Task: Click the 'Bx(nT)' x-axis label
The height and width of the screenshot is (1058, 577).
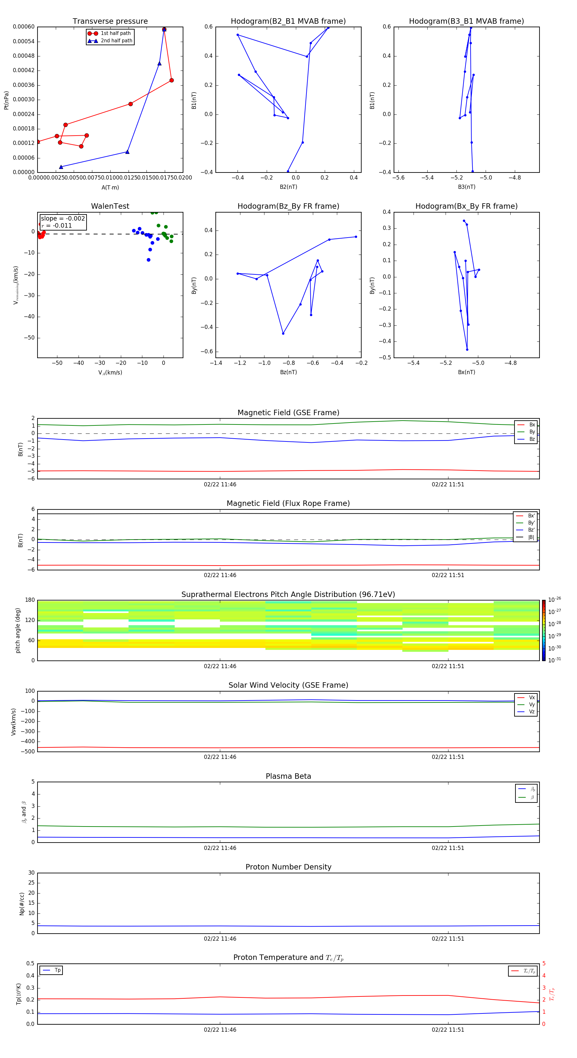Action: click(x=466, y=372)
